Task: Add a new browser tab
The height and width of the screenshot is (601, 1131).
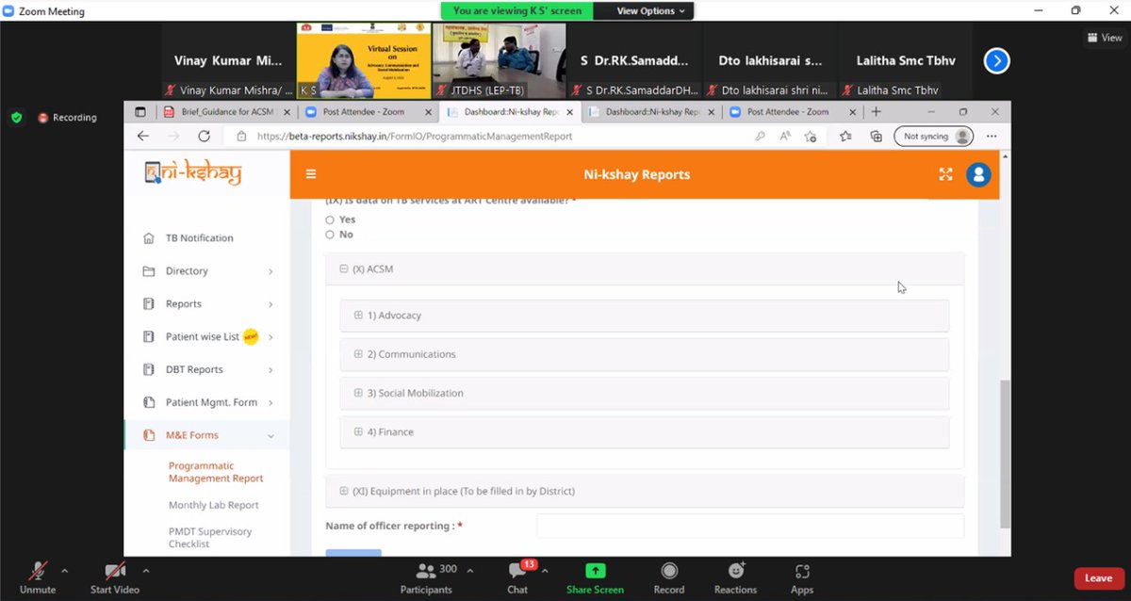Action: pyautogui.click(x=876, y=111)
